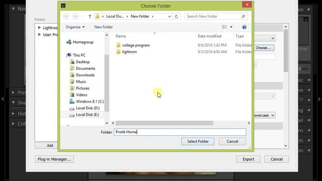Click the search magnifier icon
Screen dimensions: 322x181
(244, 17)
